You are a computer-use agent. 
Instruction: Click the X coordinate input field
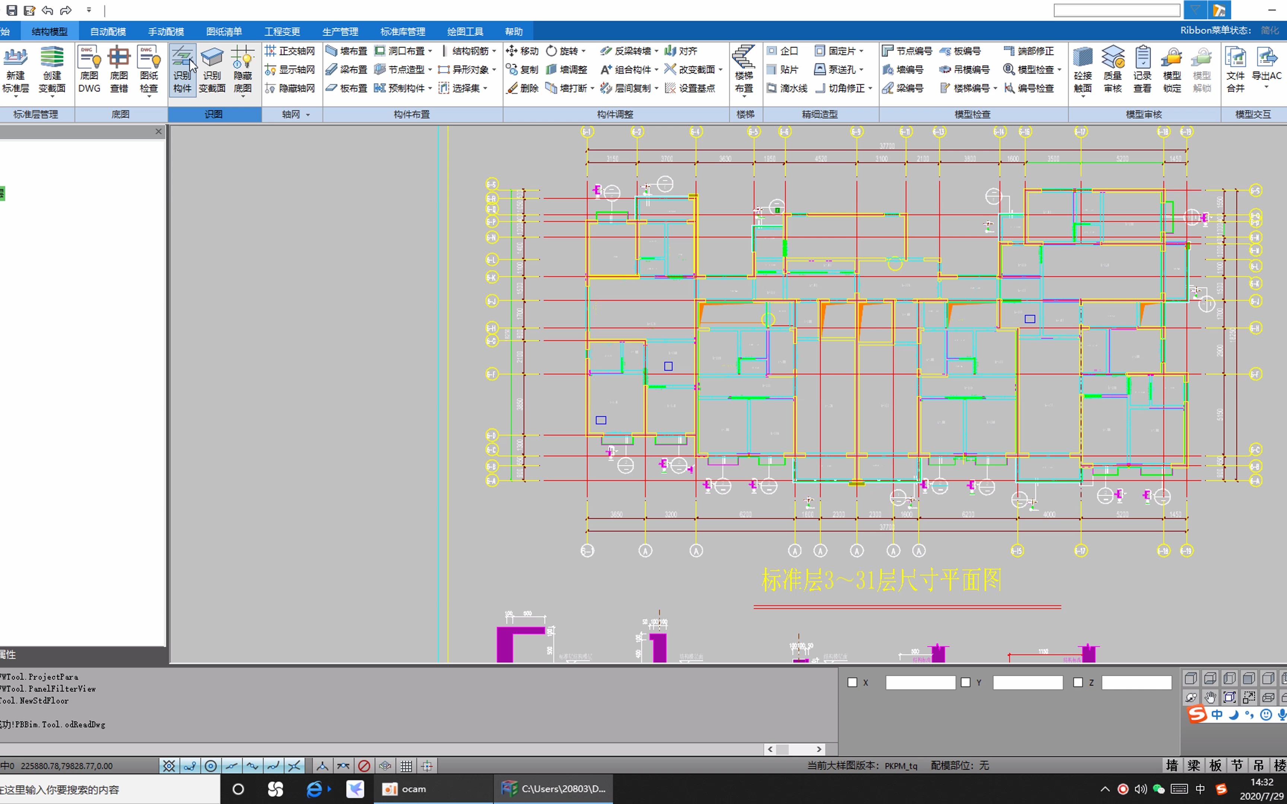pos(921,682)
